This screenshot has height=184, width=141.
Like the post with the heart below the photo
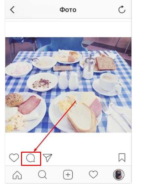14,158
